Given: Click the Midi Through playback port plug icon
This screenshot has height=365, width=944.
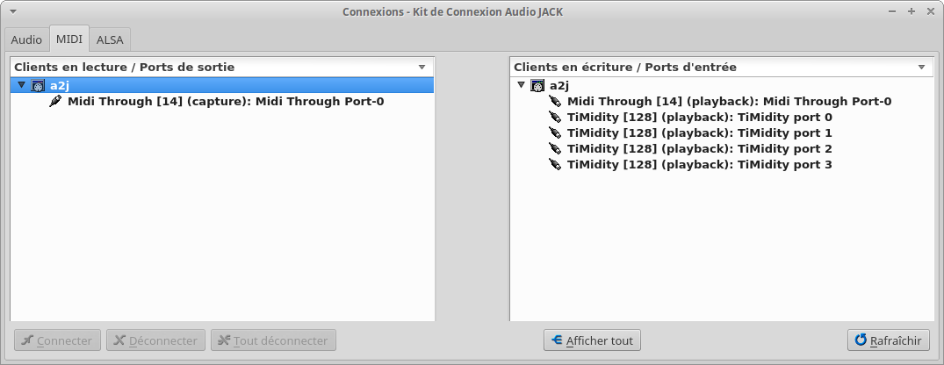Looking at the screenshot, I should (555, 101).
